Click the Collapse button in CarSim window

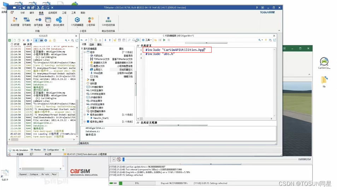(34, 174)
